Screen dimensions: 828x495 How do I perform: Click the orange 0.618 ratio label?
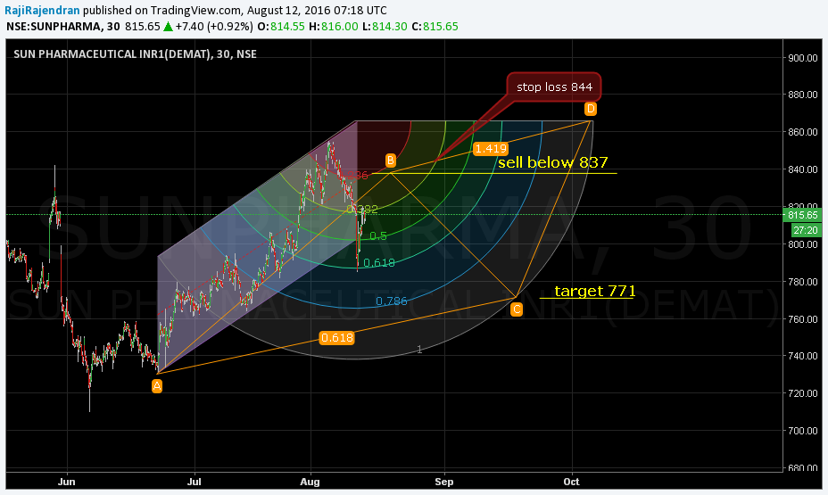coord(337,338)
